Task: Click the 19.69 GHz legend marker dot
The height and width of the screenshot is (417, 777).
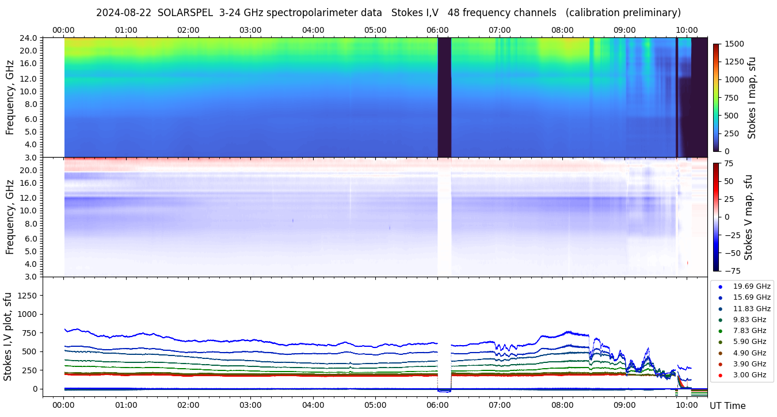Action: [x=720, y=286]
